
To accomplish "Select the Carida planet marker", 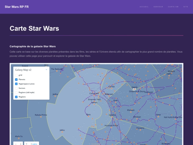I will [112, 88].
